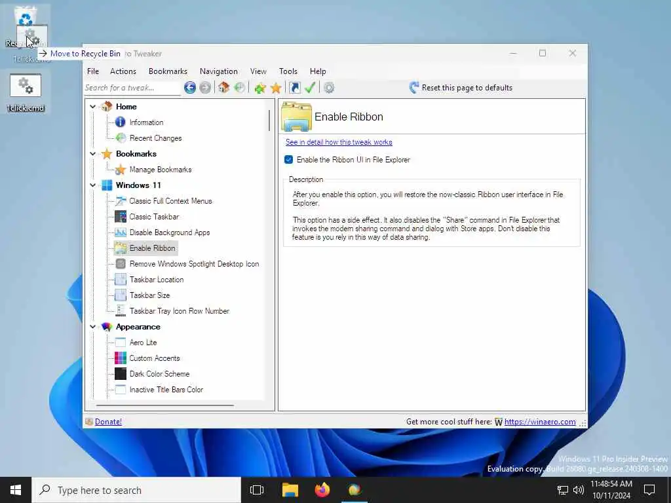Open the View menu
The width and height of the screenshot is (671, 503).
tap(258, 71)
